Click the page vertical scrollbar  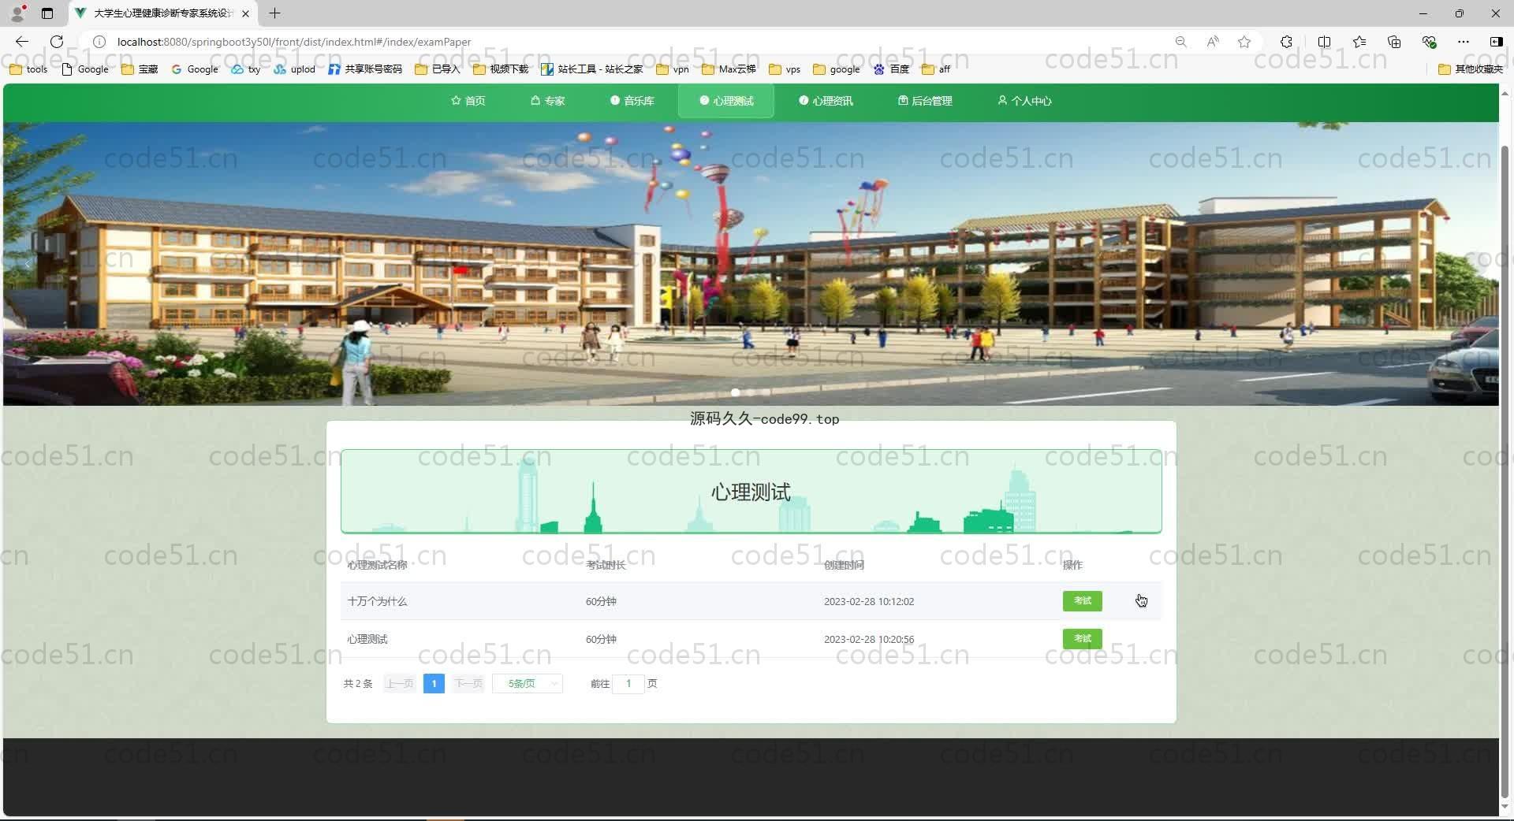[x=1505, y=473]
